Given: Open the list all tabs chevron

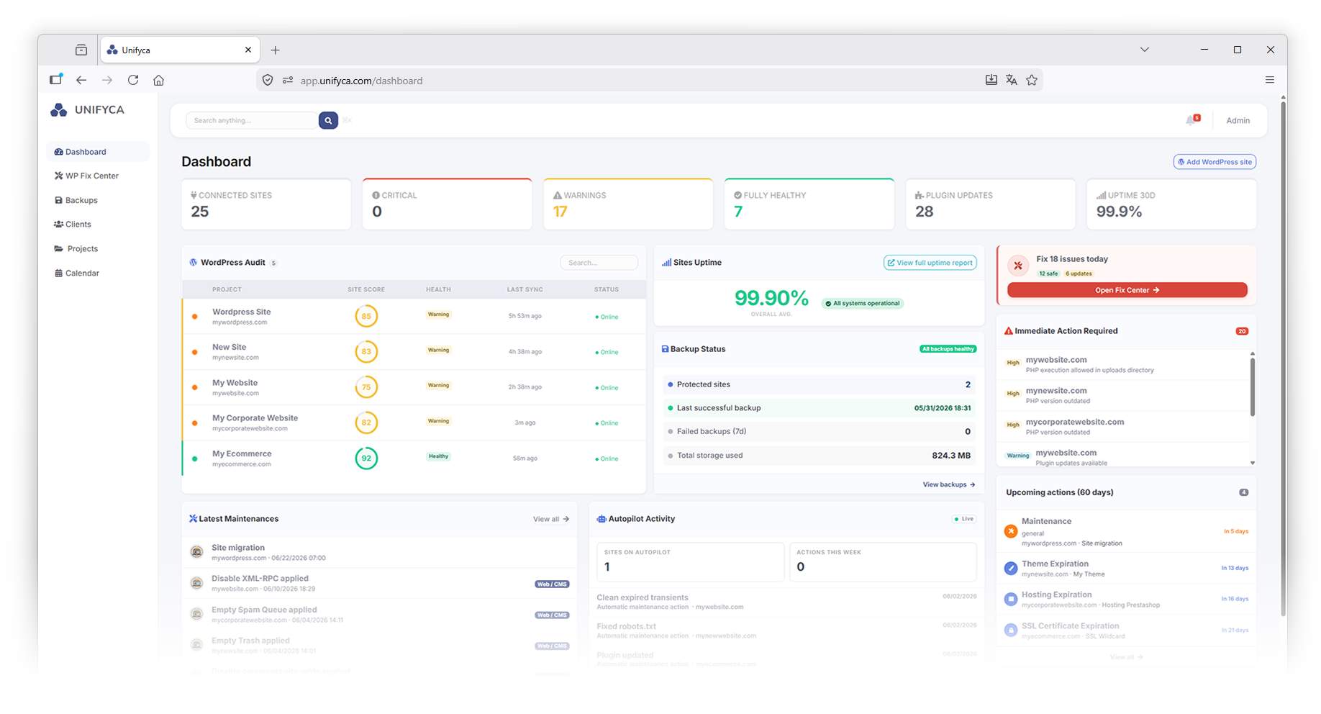Looking at the screenshot, I should click(1145, 50).
